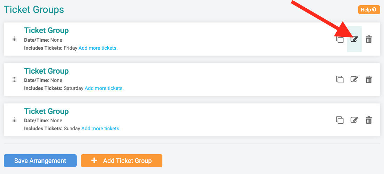Add more tickets to Saturday group
This screenshot has height=174, width=384.
click(x=104, y=88)
